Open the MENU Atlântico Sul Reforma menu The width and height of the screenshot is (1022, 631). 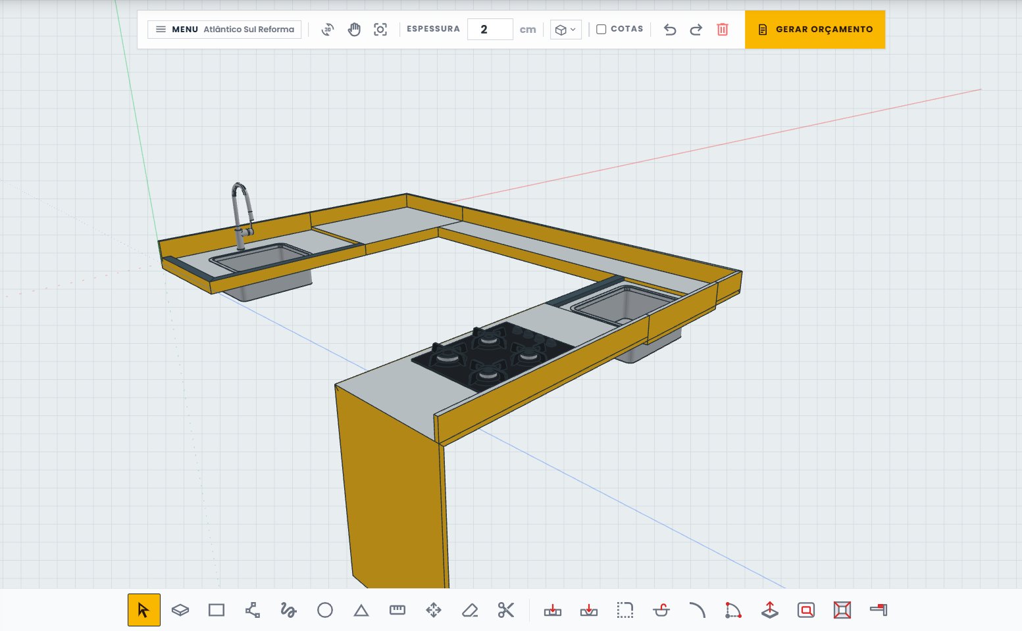(x=224, y=30)
